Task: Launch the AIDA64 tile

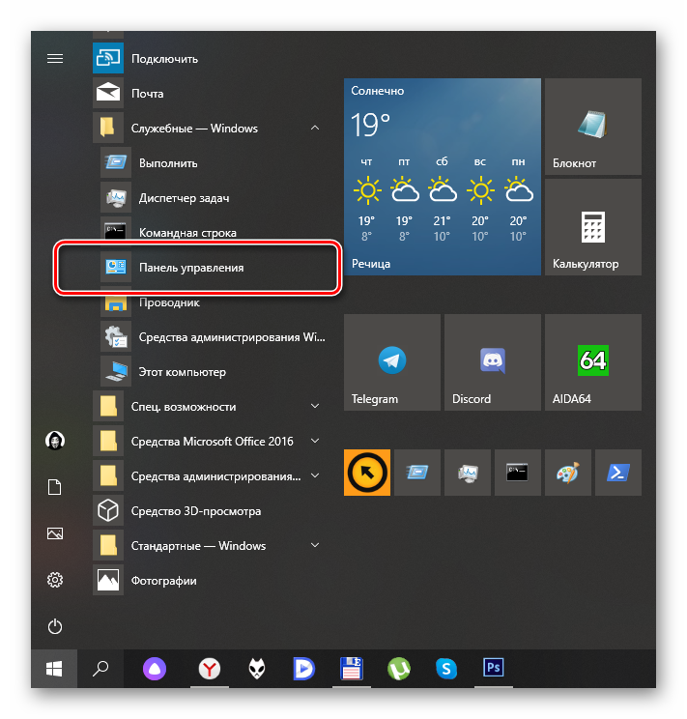Action: (x=593, y=362)
